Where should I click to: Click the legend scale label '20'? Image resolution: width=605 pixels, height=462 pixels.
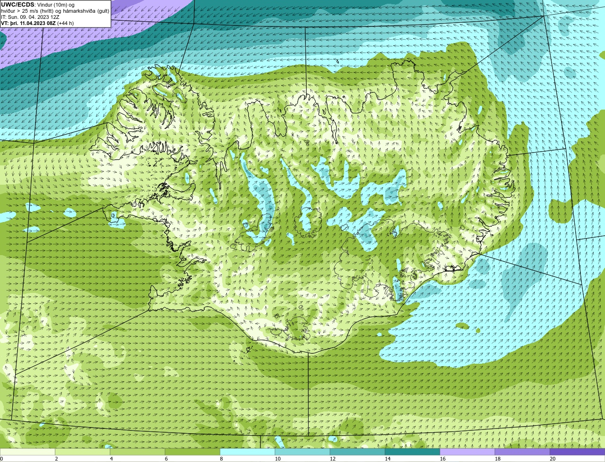click(x=553, y=459)
